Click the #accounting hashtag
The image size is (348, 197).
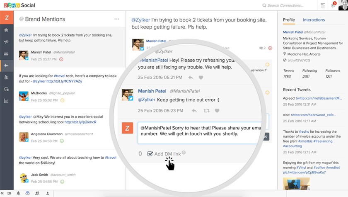coord(292,146)
